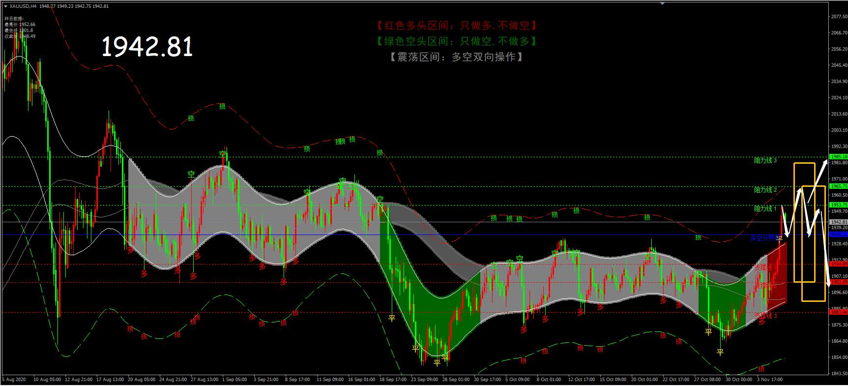The image size is (848, 386).
Task: Click the green 1953.75 price tag
Action: point(838,205)
